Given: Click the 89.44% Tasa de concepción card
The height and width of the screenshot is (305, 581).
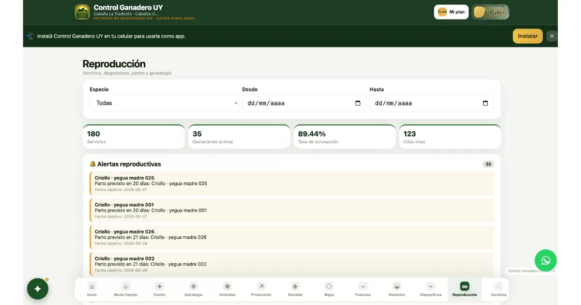Looking at the screenshot, I should pyautogui.click(x=345, y=137).
